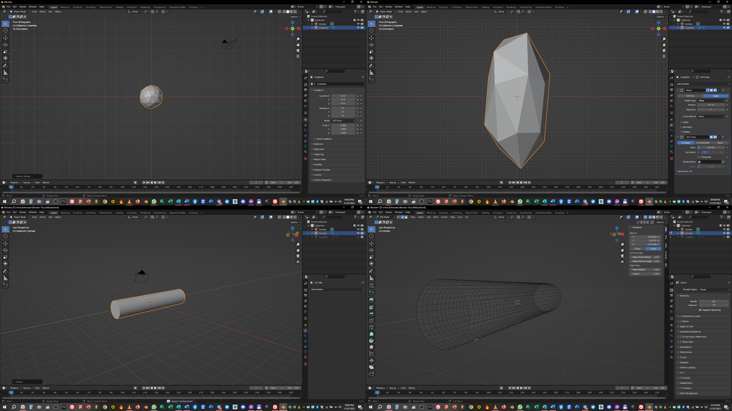Image resolution: width=732 pixels, height=411 pixels.
Task: Select Poly Build tool in Edit Mode window
Action: [x=371, y=334]
